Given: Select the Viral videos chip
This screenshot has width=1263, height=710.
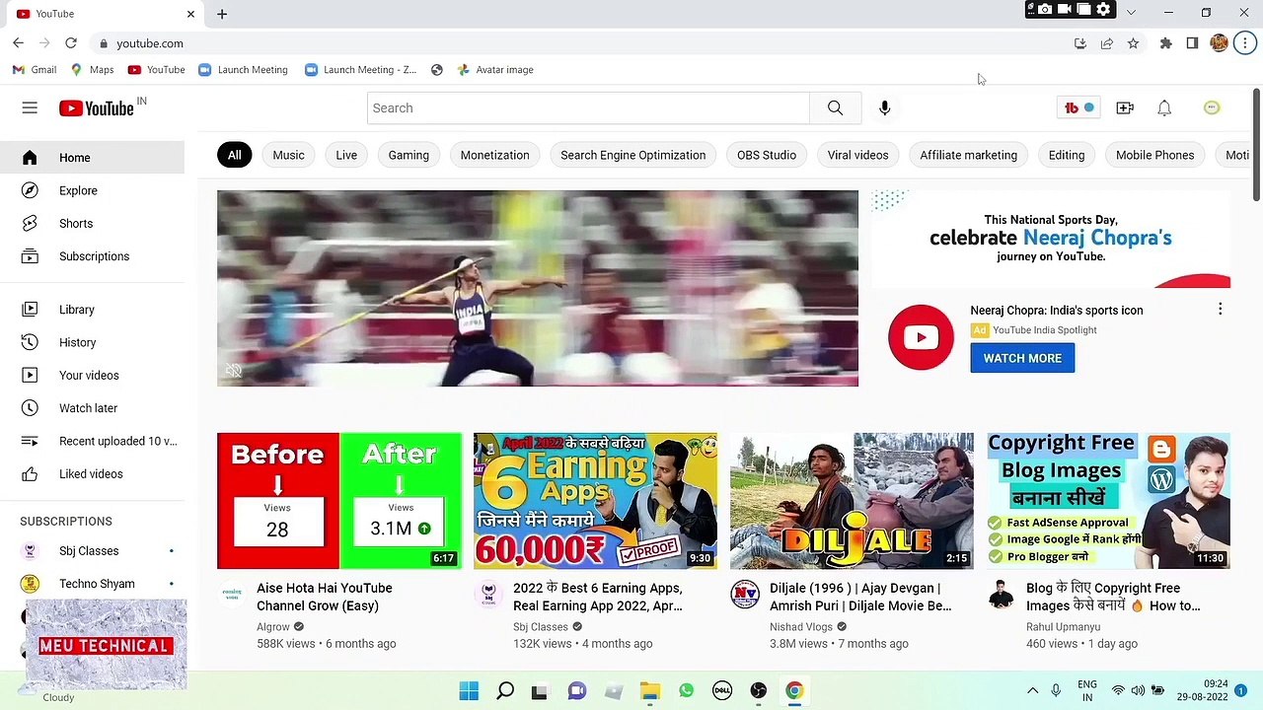Looking at the screenshot, I should point(857,155).
